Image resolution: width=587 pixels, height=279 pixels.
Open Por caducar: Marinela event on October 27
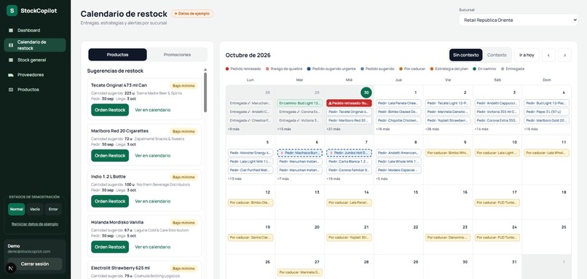pos(299,272)
